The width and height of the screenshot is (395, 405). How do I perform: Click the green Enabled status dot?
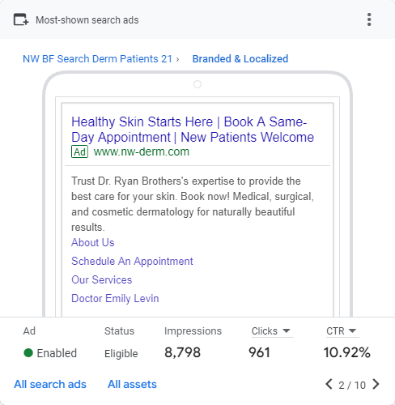[28, 352]
